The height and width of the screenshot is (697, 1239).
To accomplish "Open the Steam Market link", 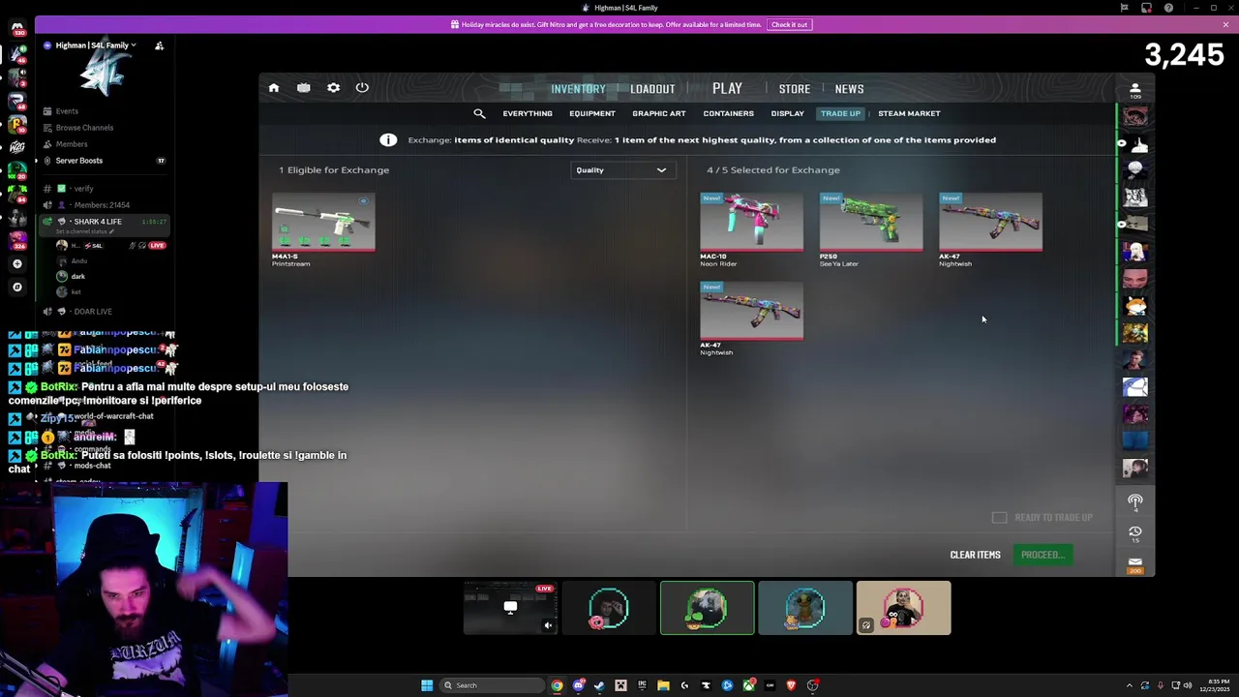I will coord(909,113).
